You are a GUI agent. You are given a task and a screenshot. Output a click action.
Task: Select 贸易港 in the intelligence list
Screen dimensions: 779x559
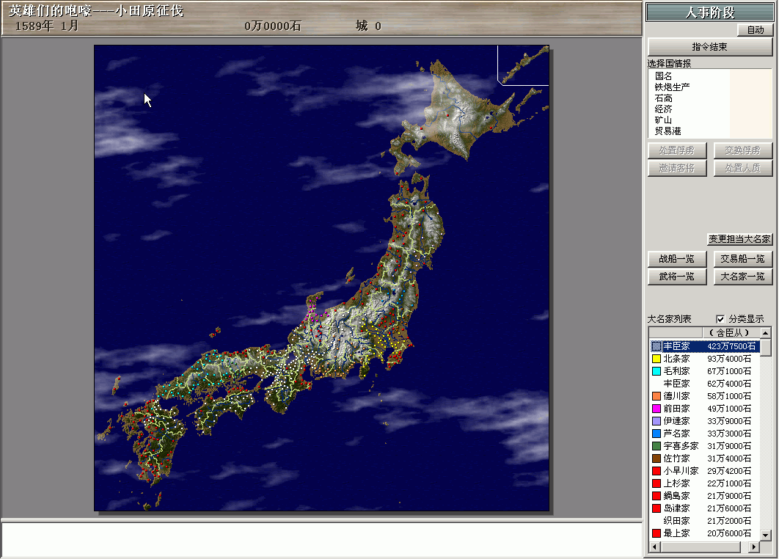point(668,131)
